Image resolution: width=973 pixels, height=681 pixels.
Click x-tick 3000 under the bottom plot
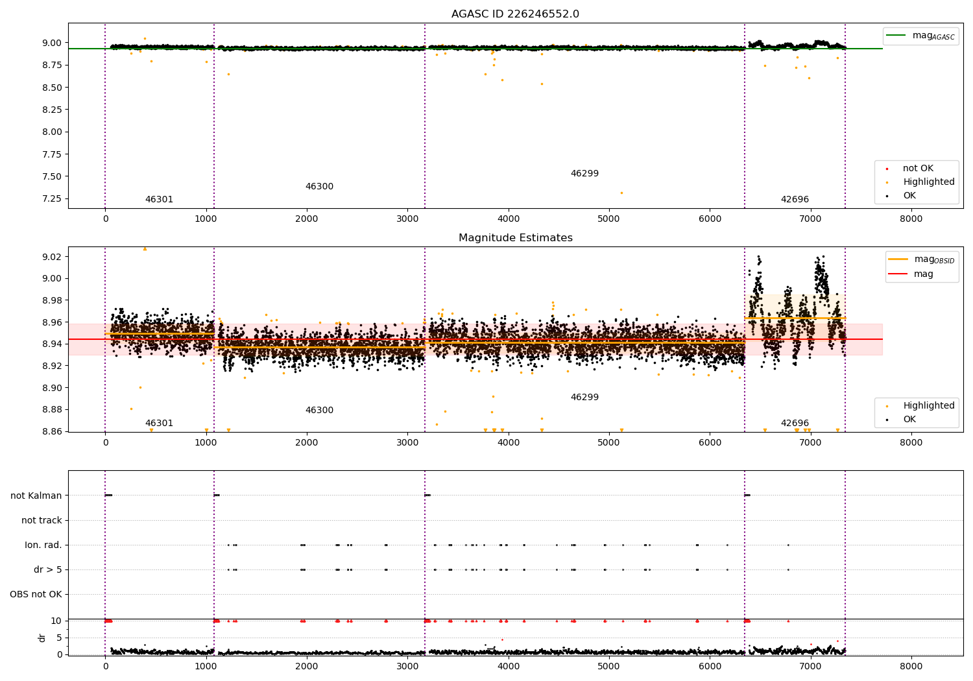tap(407, 667)
